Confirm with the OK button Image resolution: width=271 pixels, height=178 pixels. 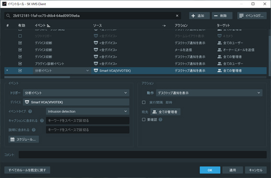(x=210, y=170)
